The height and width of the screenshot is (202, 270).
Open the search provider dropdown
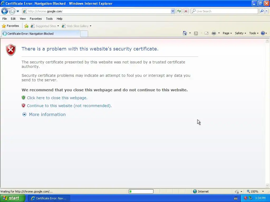266,11
